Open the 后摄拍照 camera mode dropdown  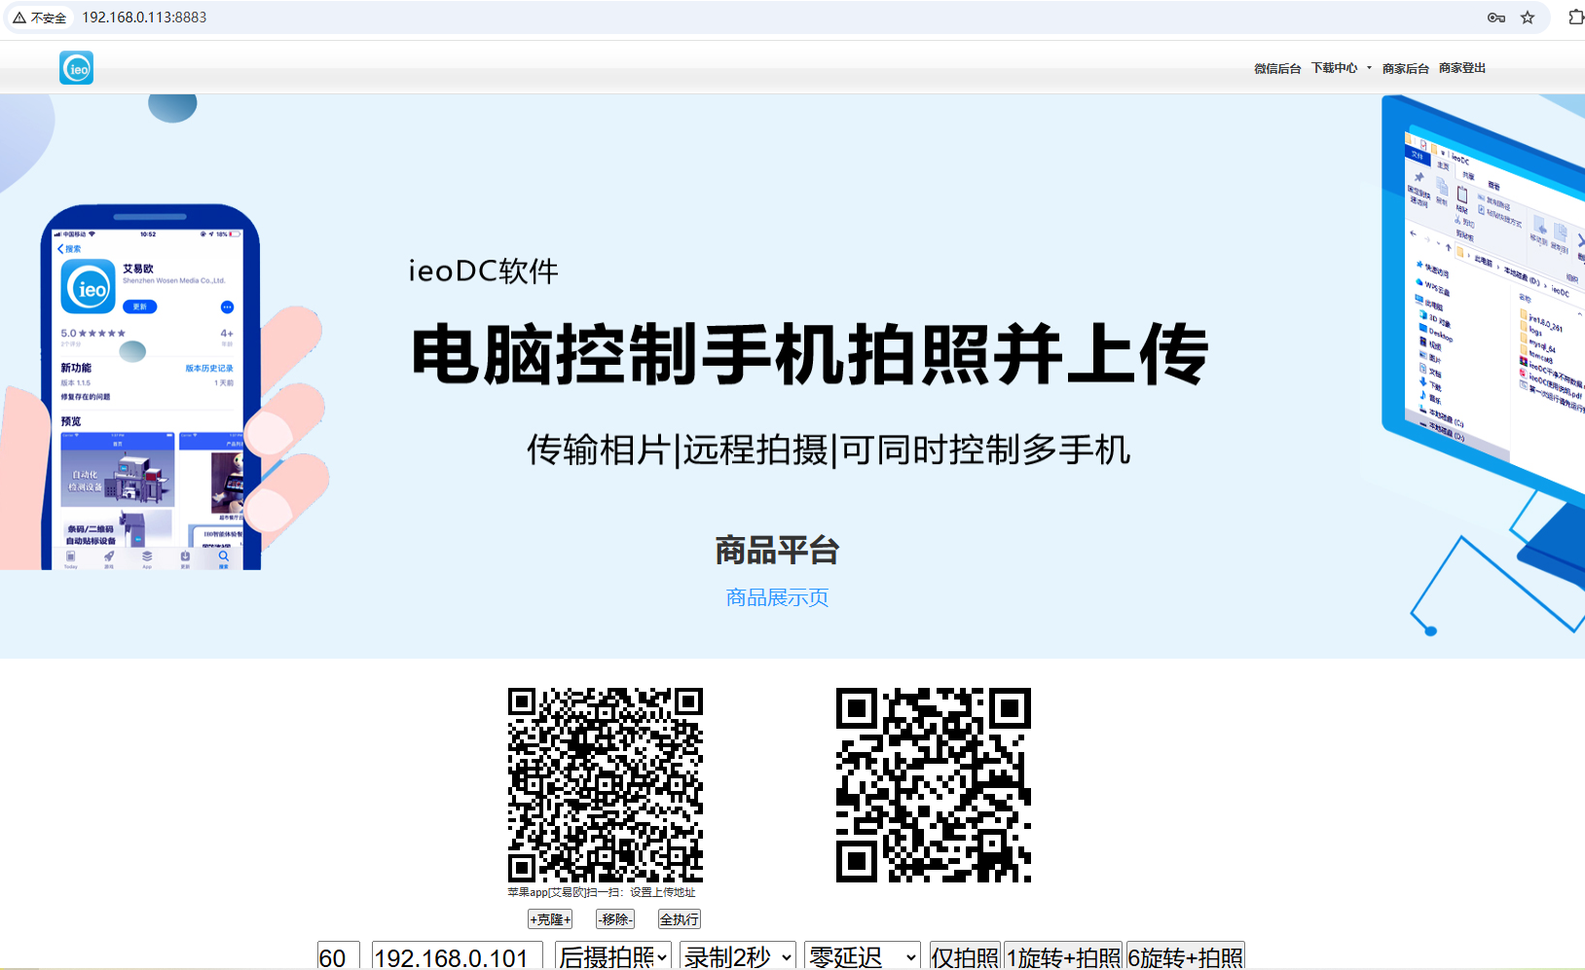[612, 957]
